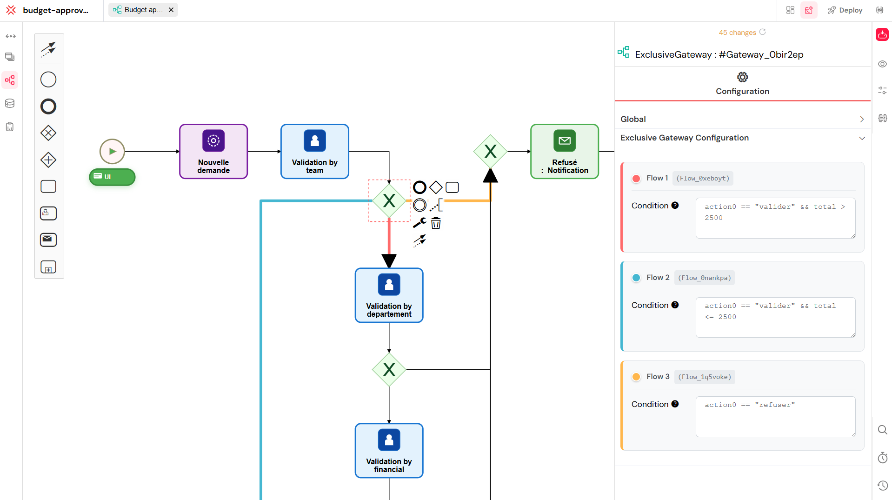
Task: Open the database section in the left sidebar
Action: tap(10, 103)
